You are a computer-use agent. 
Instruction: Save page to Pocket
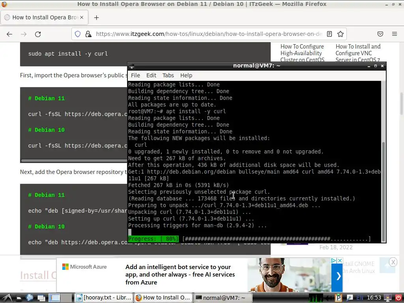(380, 34)
